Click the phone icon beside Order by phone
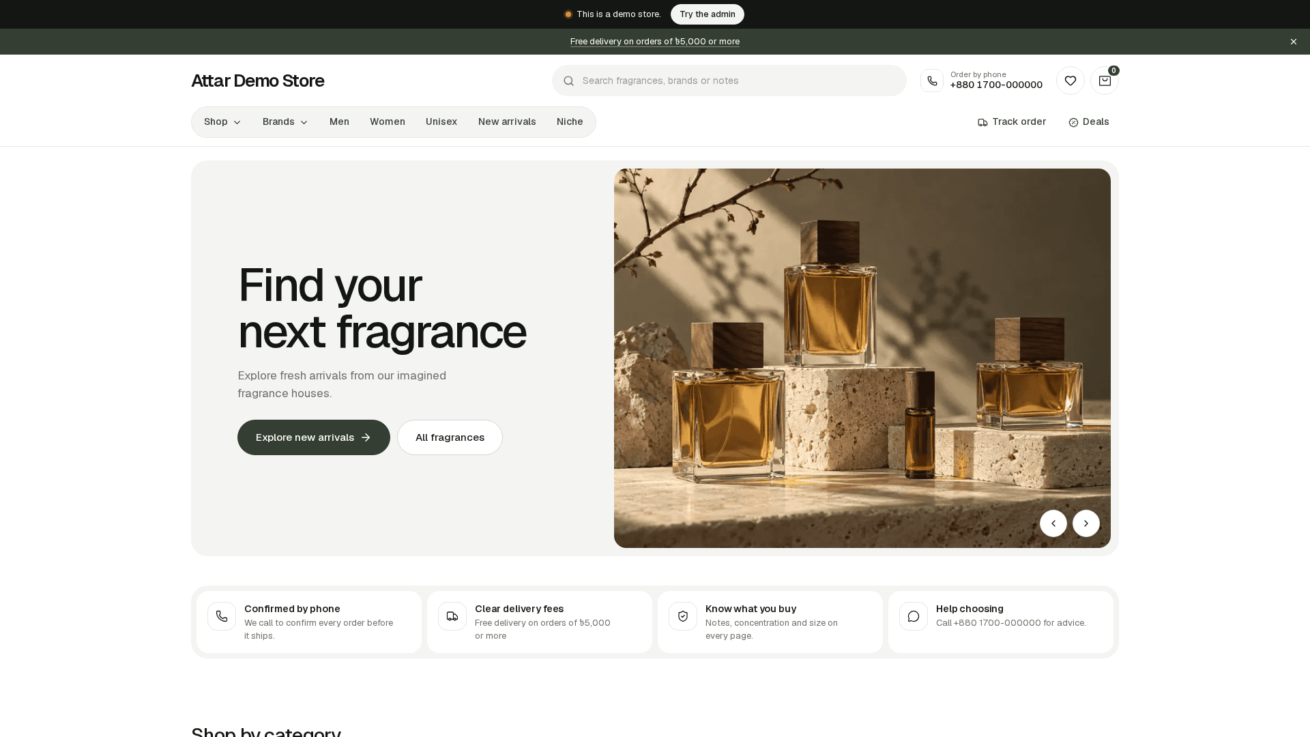This screenshot has width=1310, height=737. pyautogui.click(x=932, y=81)
